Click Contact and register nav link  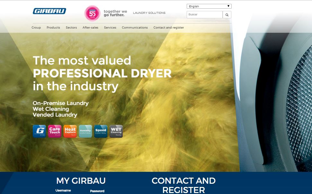[169, 28]
